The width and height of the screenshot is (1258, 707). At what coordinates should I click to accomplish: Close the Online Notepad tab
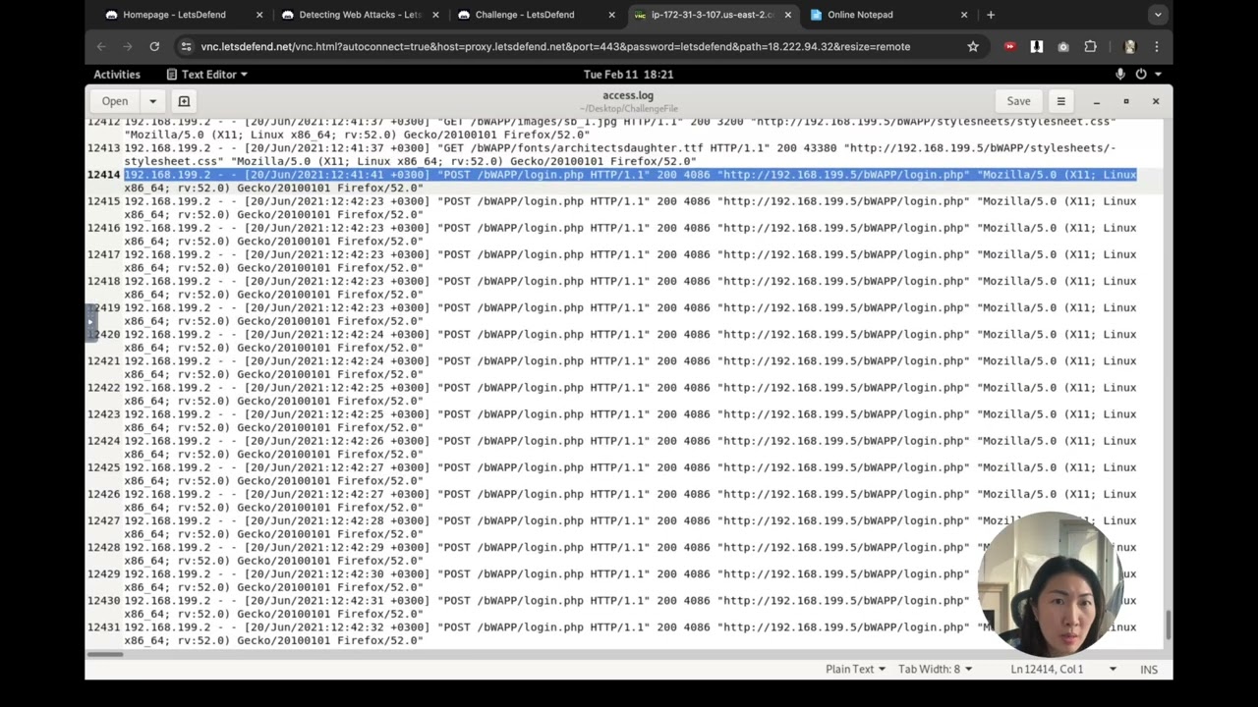click(x=963, y=15)
